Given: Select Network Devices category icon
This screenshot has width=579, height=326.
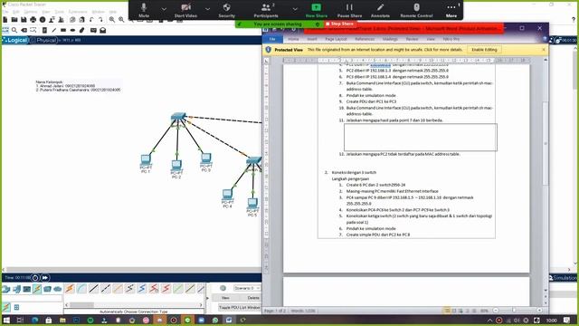Looking at the screenshot, I should coord(6,289).
